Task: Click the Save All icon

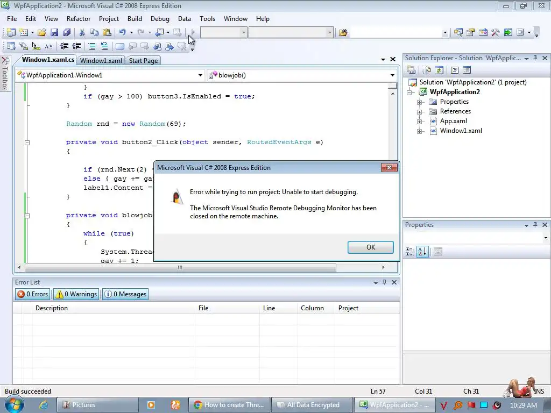Action: [67, 33]
